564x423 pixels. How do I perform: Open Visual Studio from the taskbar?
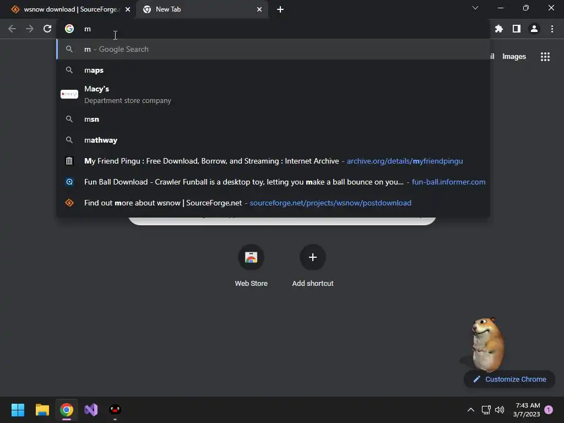(91, 410)
